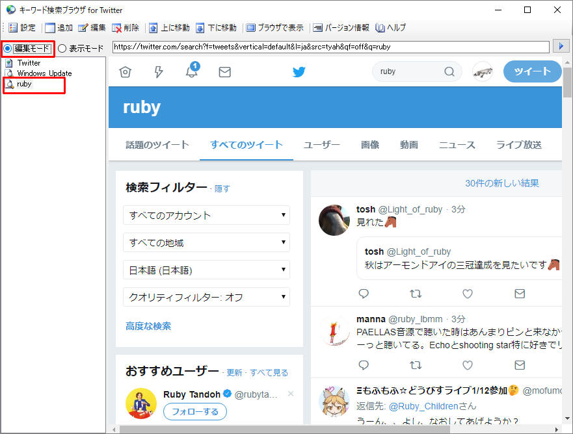Switch to the 画像 tab
The image size is (573, 434).
click(370, 145)
